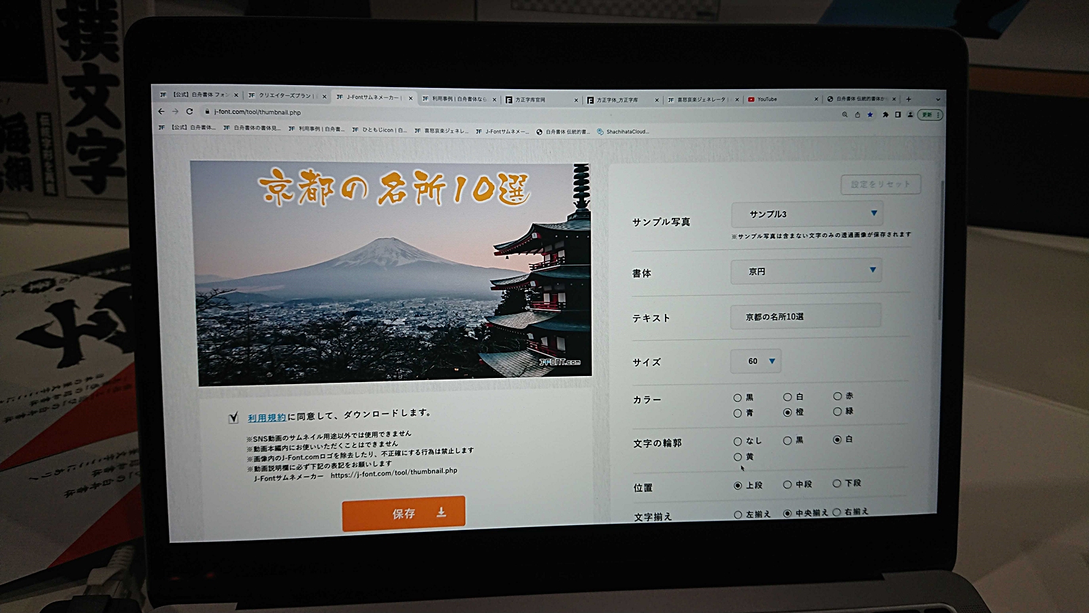Click the 保存 save button
The height and width of the screenshot is (613, 1089).
pyautogui.click(x=403, y=514)
